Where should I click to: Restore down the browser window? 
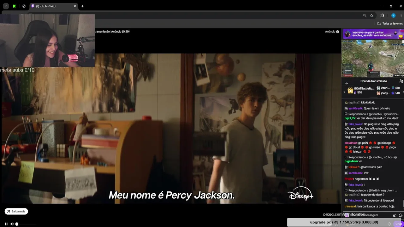(x=391, y=6)
